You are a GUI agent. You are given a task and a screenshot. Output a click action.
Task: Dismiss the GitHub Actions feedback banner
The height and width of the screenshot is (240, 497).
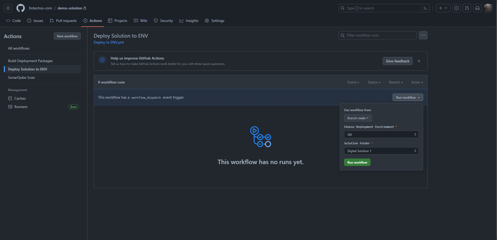point(419,61)
